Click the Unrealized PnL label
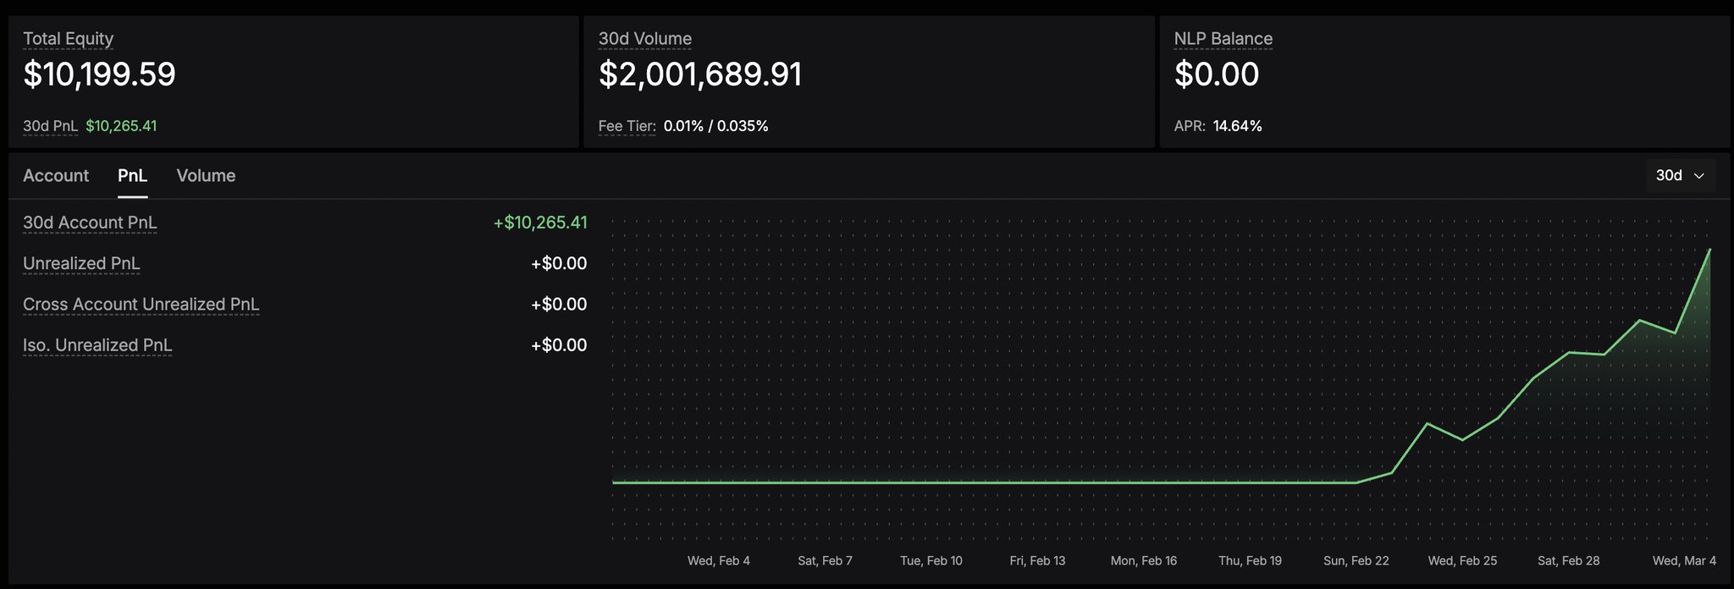The image size is (1734, 589). (81, 263)
